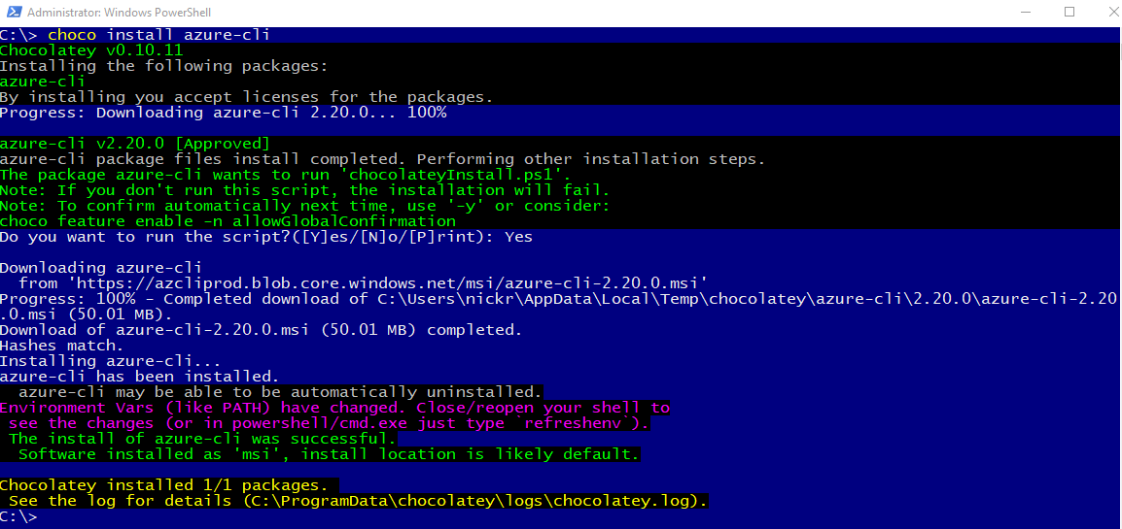The image size is (1122, 529).
Task: Click 'may be able to be automatically uninstalled' line
Action: 280,392
